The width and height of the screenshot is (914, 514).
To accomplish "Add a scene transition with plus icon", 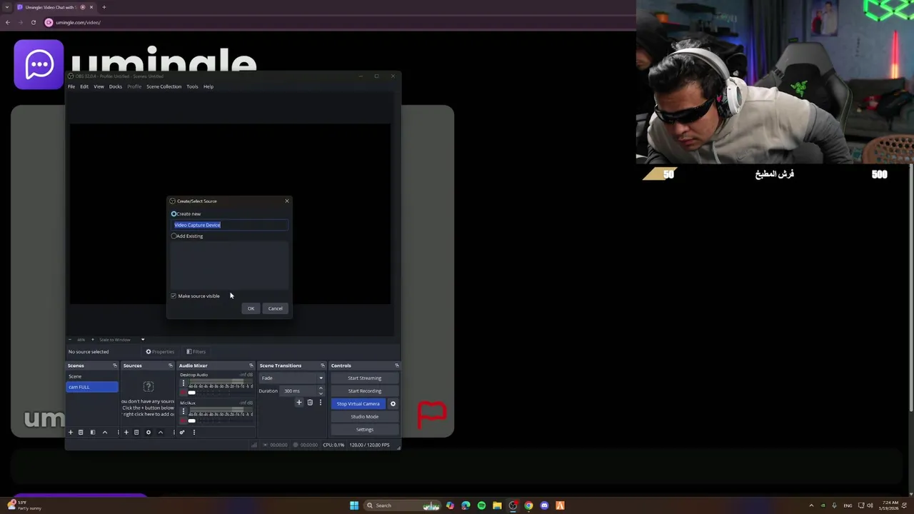I will point(299,403).
